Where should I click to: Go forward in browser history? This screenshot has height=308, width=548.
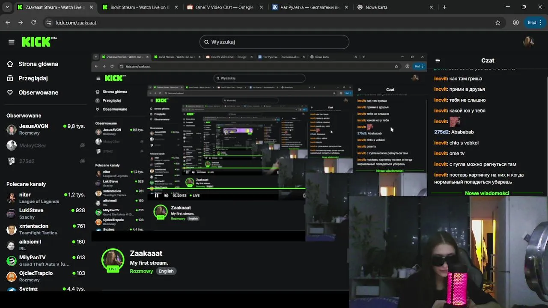[21, 23]
